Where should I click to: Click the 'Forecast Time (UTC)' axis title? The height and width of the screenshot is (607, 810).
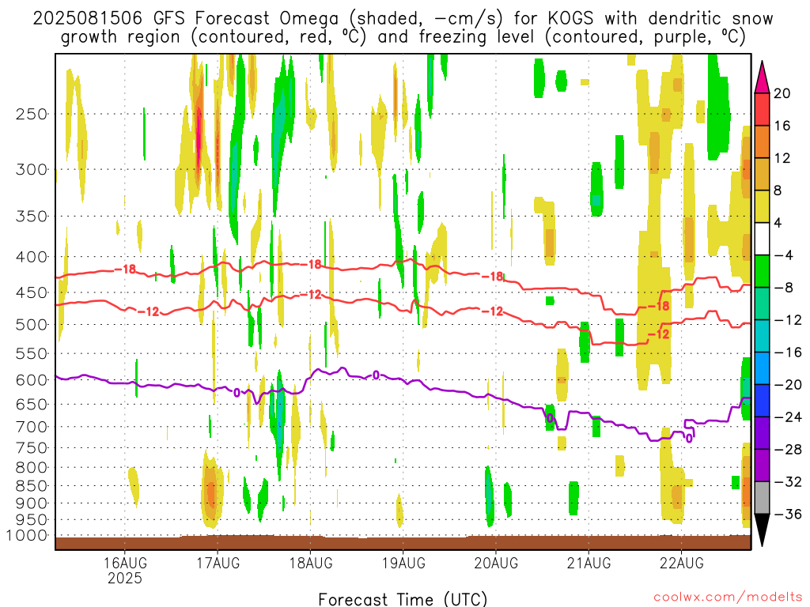pyautogui.click(x=403, y=599)
